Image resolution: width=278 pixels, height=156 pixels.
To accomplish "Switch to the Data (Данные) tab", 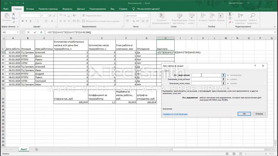I will [x=81, y=9].
